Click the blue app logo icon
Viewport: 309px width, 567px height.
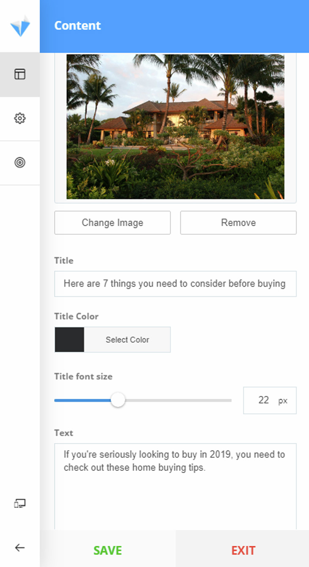[x=20, y=26]
